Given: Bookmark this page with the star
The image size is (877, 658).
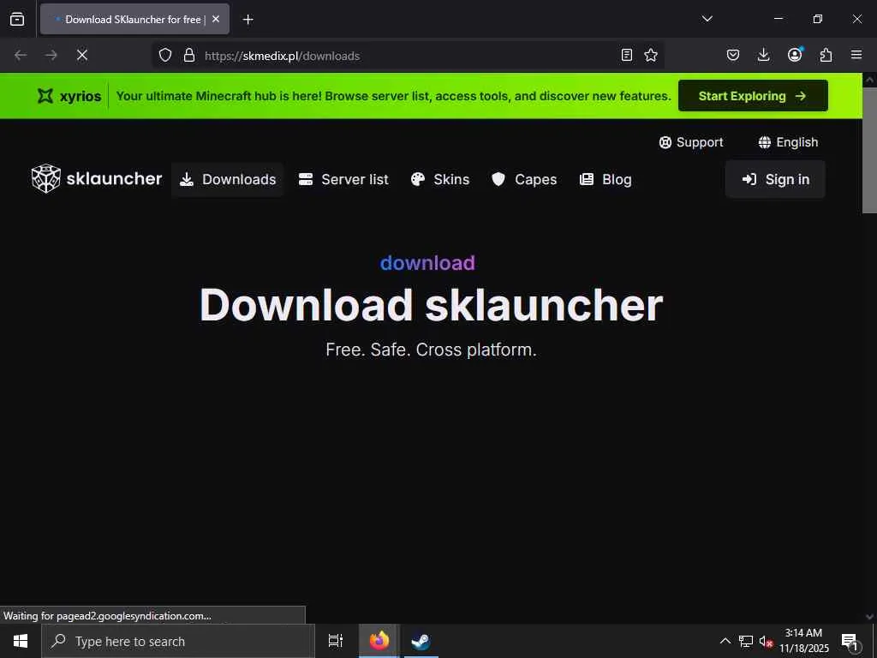Looking at the screenshot, I should click(651, 55).
